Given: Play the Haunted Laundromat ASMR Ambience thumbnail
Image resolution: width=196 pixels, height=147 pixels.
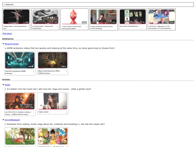Looking at the screenshot, I should tap(20, 60).
